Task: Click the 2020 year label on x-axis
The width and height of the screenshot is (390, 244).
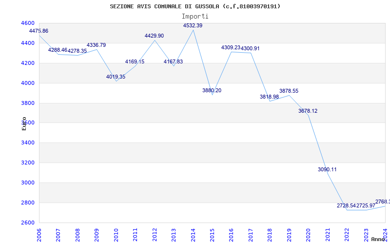Action: (x=309, y=235)
